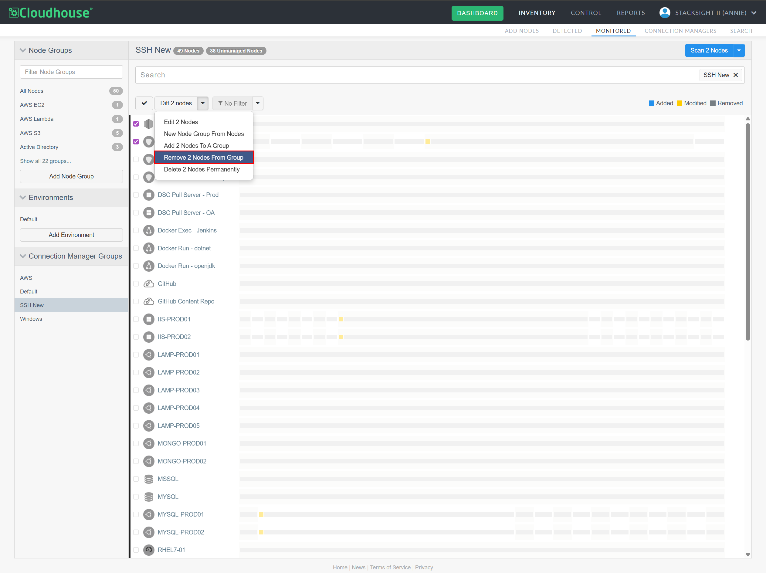
Task: Select Remove 2 Nodes From Group
Action: click(204, 157)
